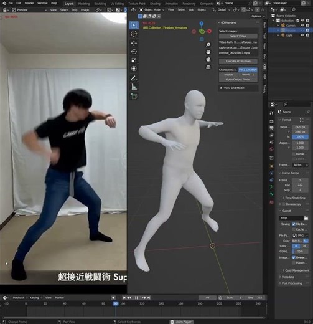Open the Global orientation dropdown

[222, 10]
